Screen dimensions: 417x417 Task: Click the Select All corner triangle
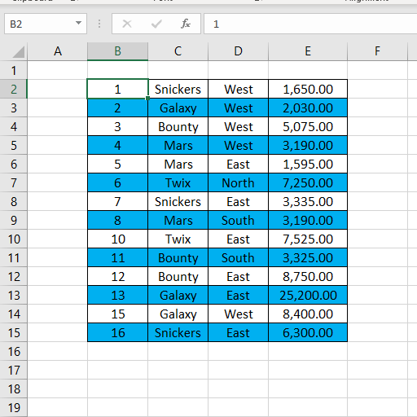[x=19, y=51]
